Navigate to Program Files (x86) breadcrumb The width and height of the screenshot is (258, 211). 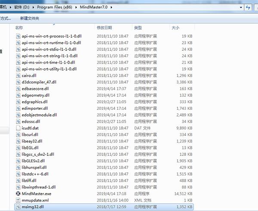pos(55,7)
